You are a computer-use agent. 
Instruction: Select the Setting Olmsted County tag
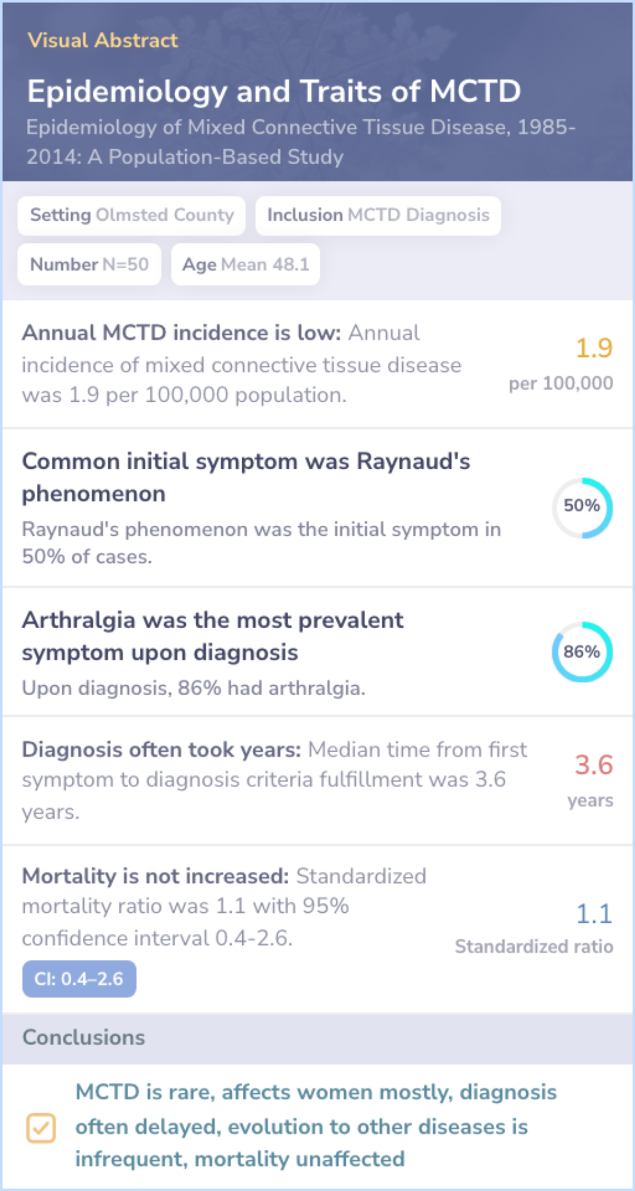click(x=132, y=215)
